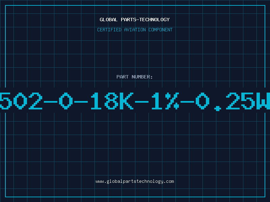Click the PART NUMBER: label
Screen dimensions: 270x202
(135, 77)
